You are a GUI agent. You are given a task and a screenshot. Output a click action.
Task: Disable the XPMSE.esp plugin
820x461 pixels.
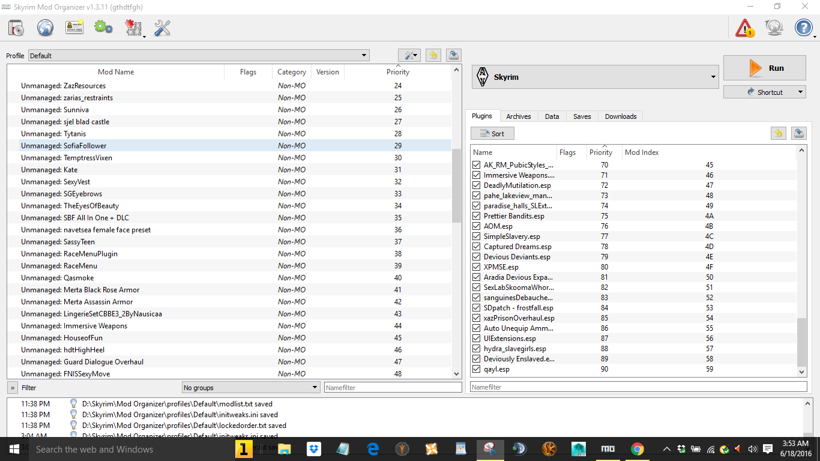[477, 267]
